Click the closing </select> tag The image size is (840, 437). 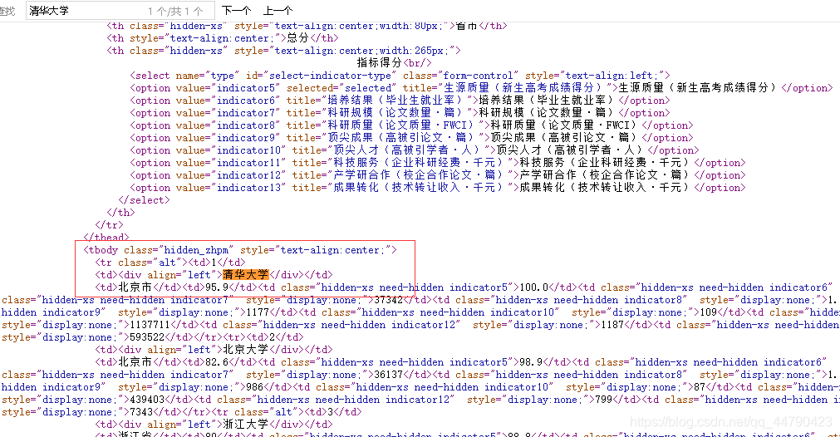pos(144,200)
